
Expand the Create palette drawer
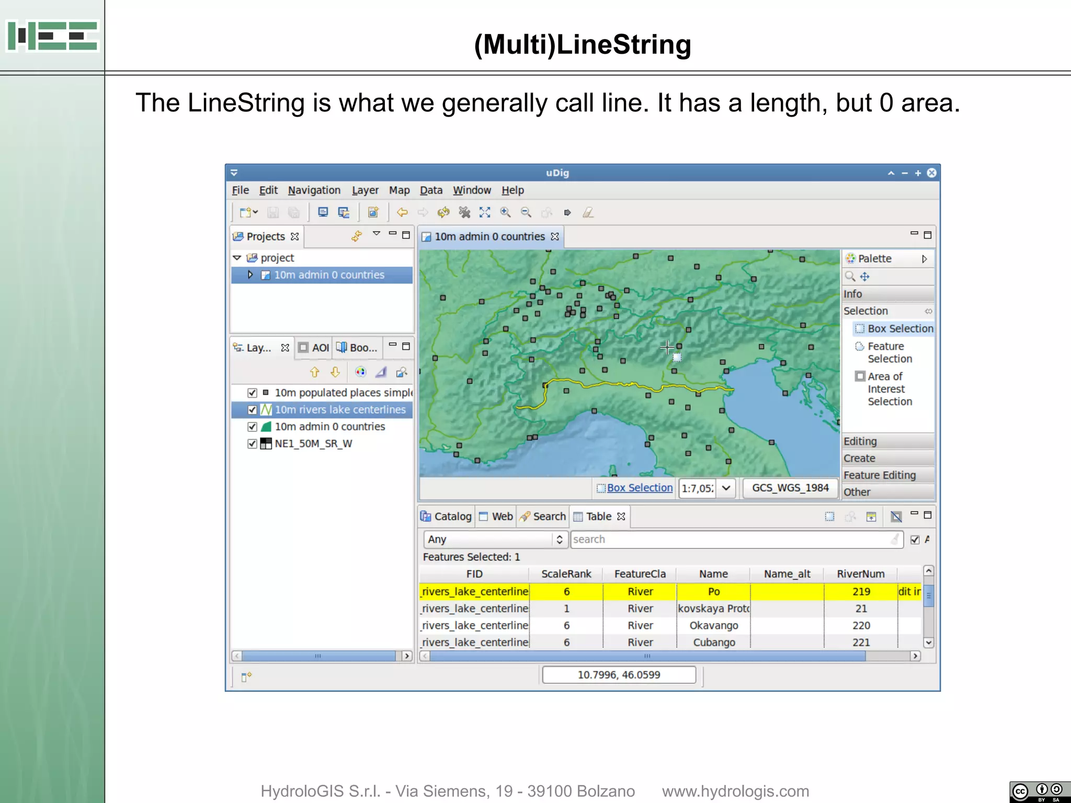pyautogui.click(x=888, y=458)
